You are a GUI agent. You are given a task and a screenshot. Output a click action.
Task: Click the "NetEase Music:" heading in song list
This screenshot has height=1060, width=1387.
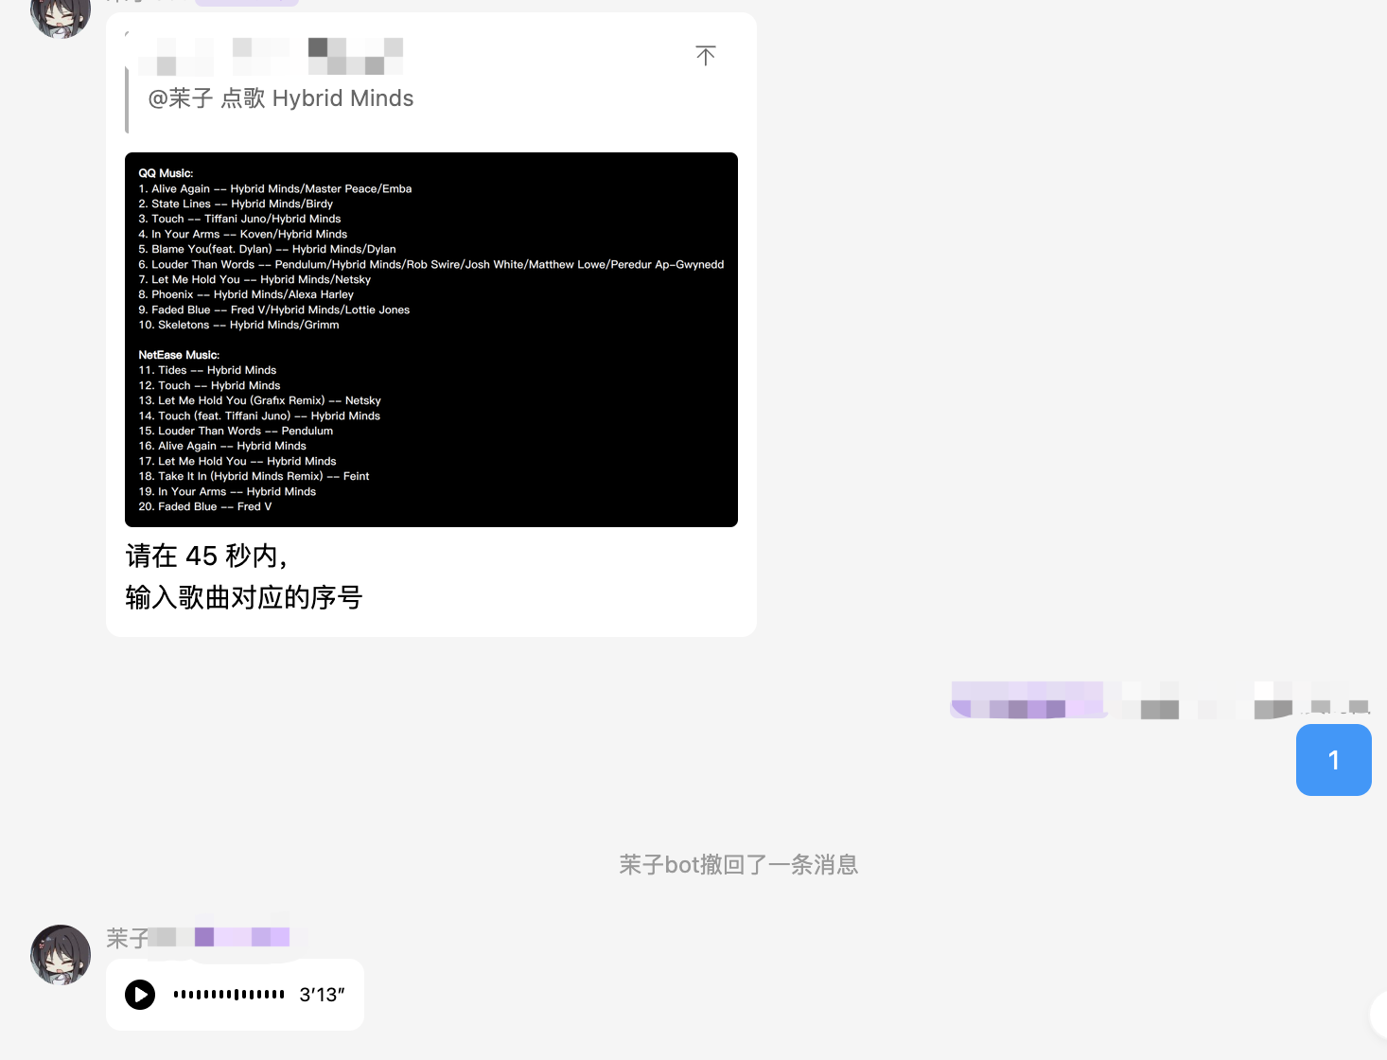179,355
